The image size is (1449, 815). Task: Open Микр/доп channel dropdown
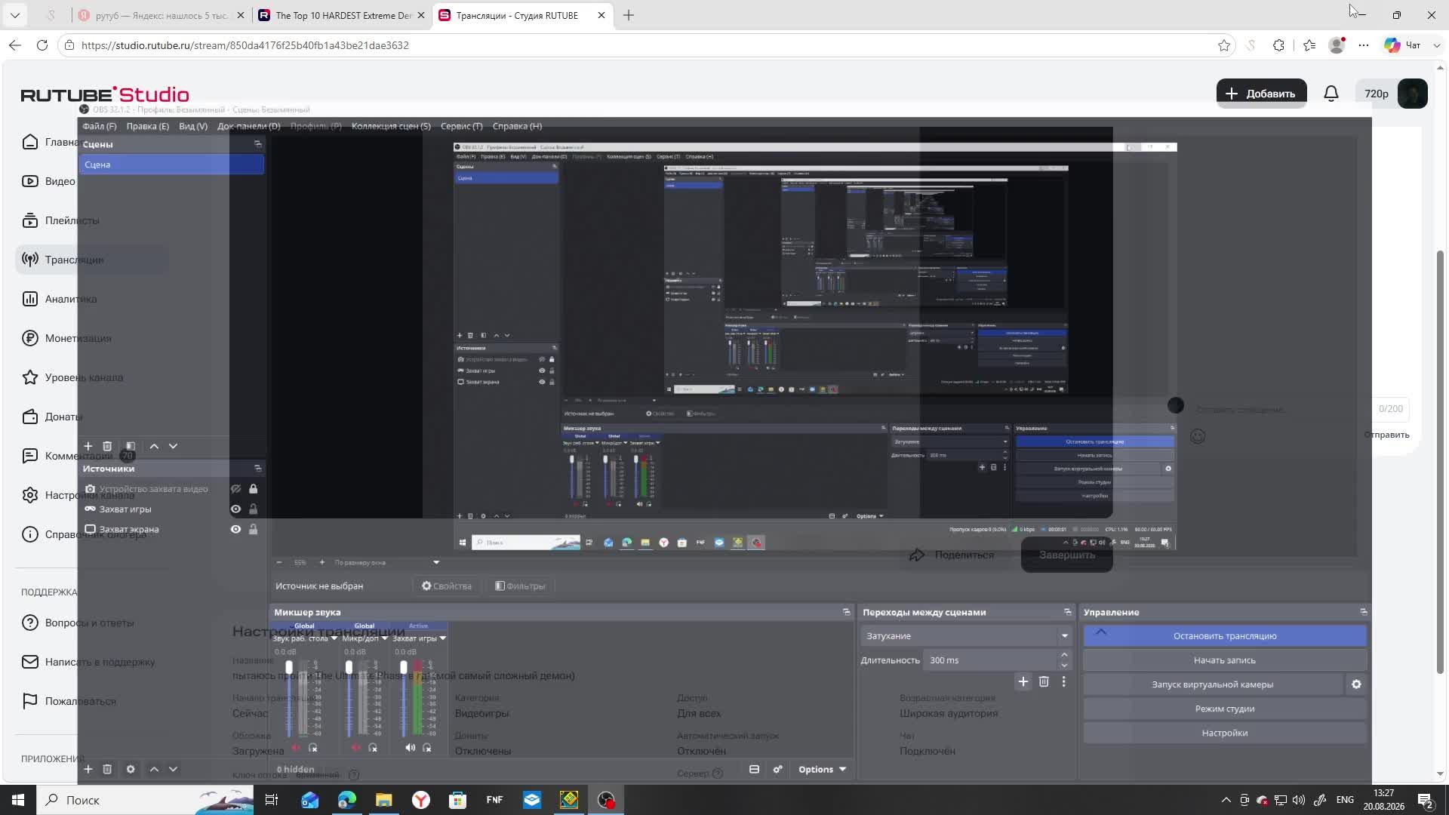[x=384, y=638]
